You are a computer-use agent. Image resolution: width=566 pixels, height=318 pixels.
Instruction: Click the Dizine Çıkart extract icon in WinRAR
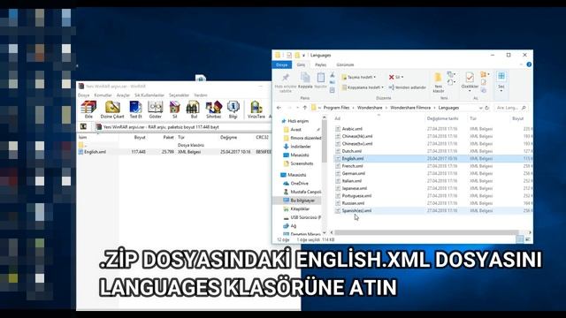(x=112, y=110)
